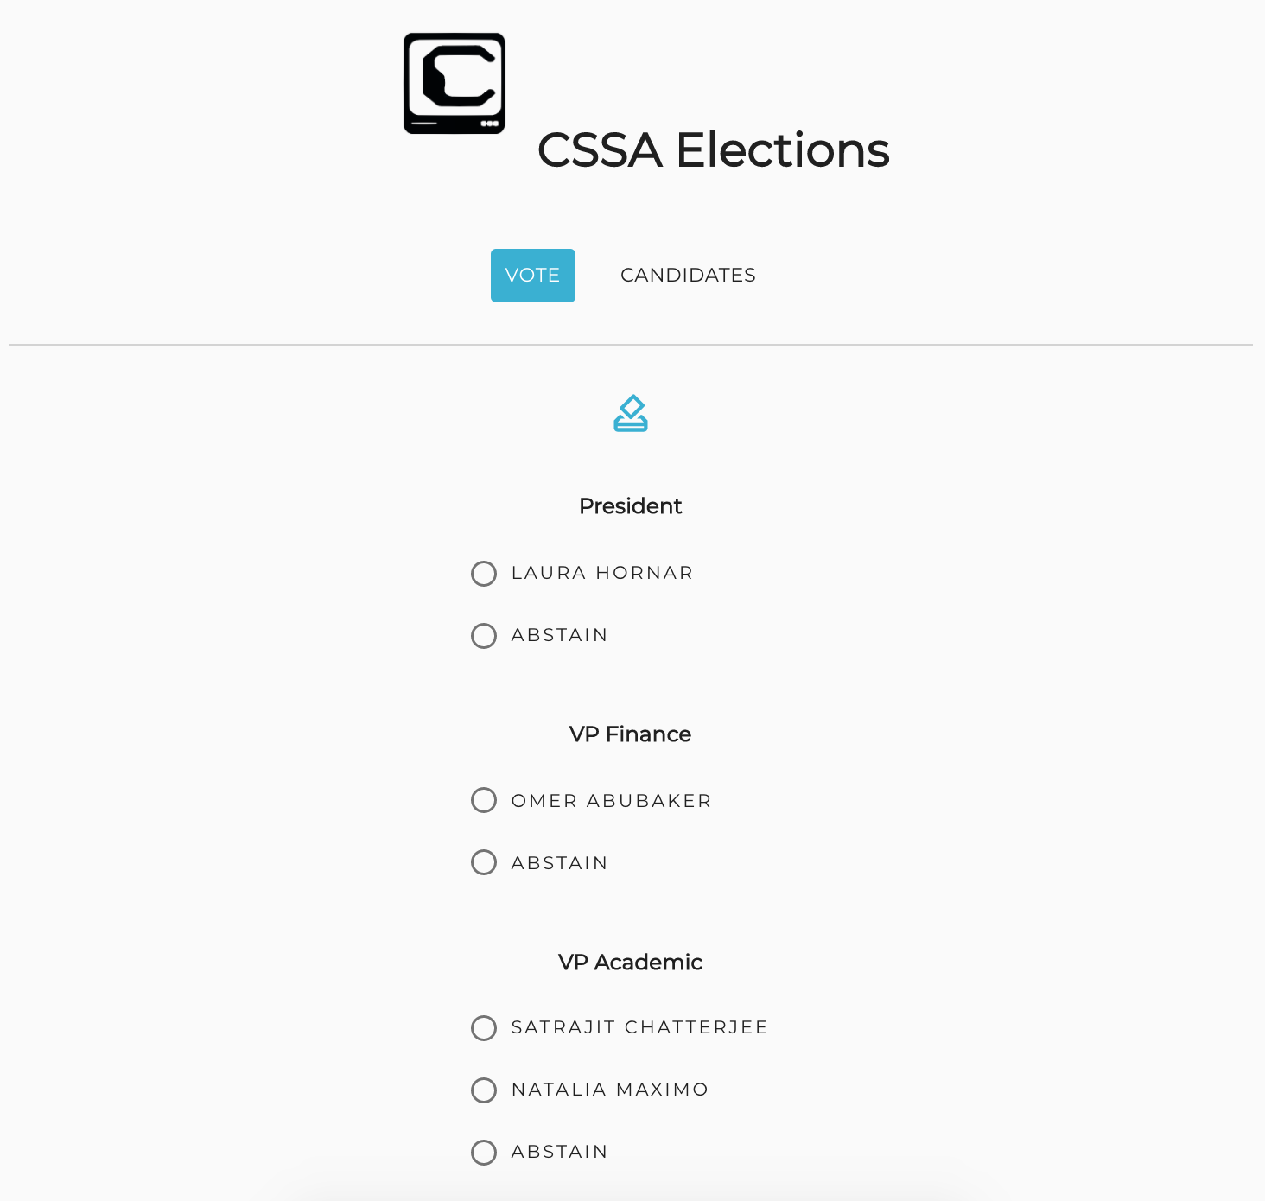Click the VP Academic section heading
This screenshot has width=1265, height=1201.
[630, 963]
